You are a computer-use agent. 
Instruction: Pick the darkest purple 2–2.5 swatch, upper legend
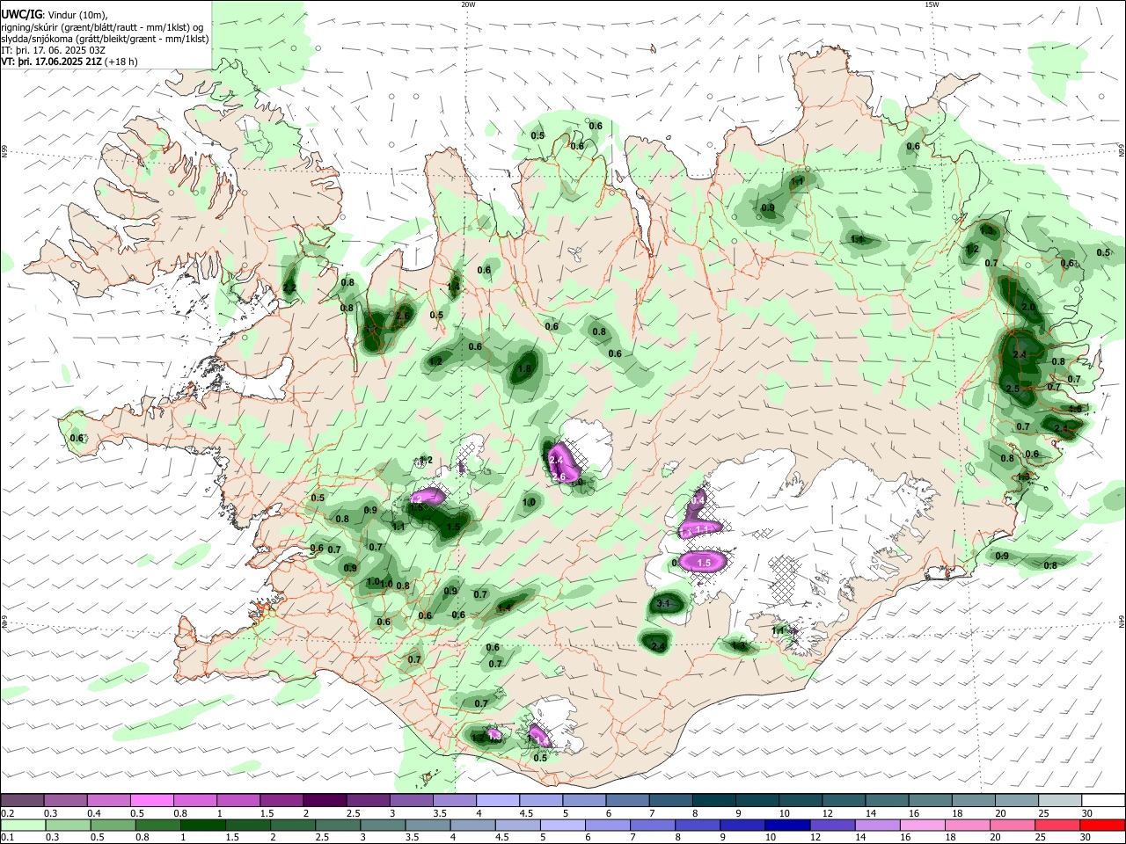[324, 800]
